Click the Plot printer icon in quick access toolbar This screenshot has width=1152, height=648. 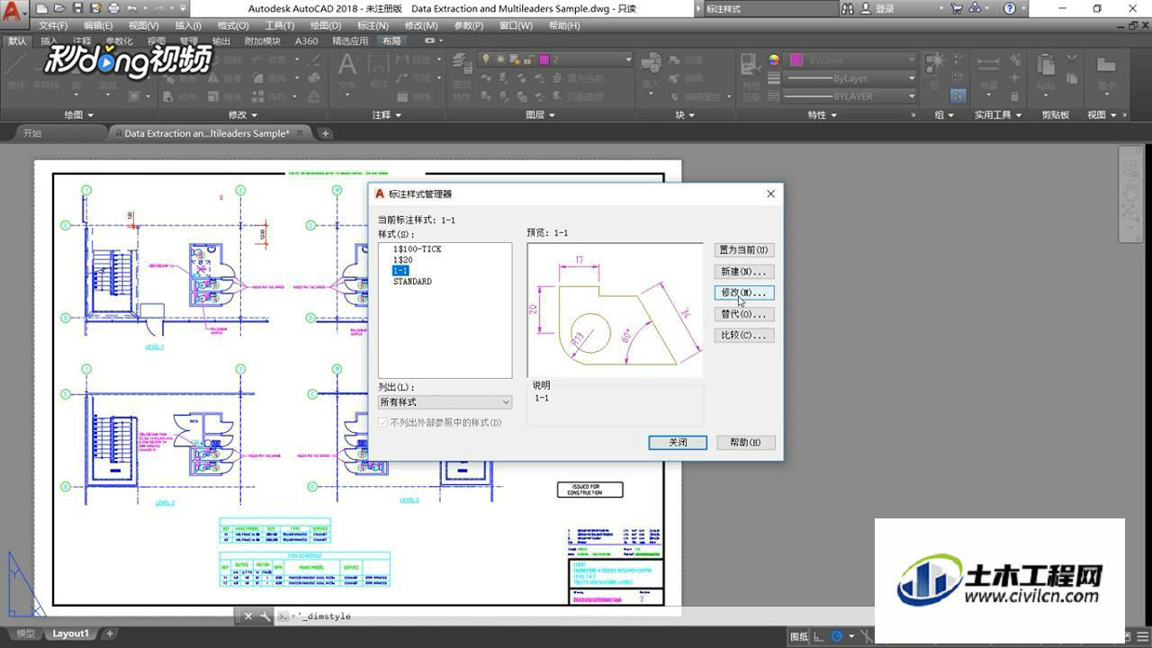pos(113,8)
